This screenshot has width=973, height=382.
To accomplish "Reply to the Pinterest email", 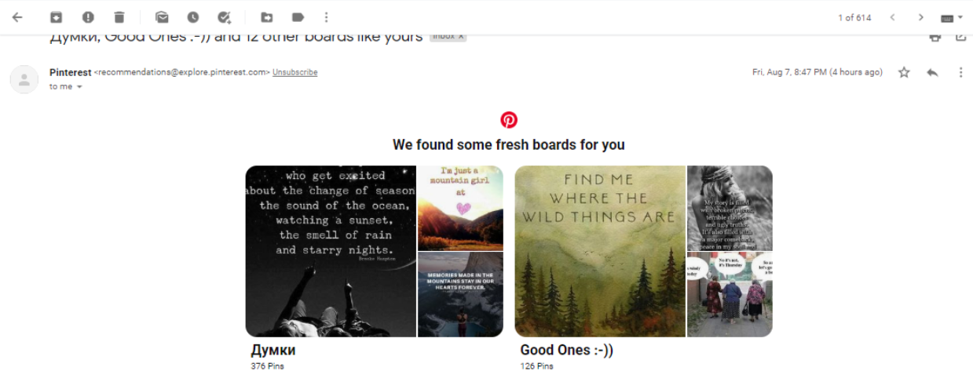I will 932,72.
